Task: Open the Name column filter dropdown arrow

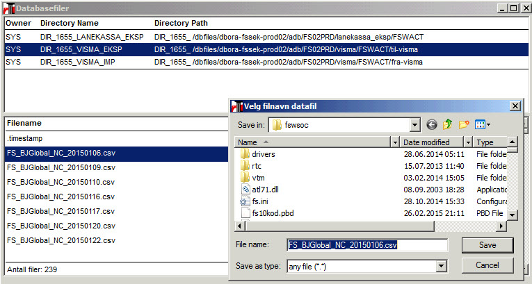Action: (395, 142)
